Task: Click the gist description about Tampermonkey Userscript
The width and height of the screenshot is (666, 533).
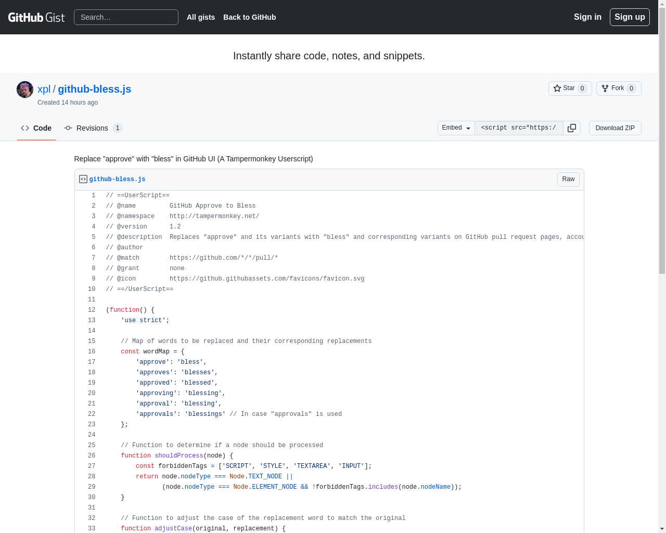Action: pyautogui.click(x=194, y=159)
